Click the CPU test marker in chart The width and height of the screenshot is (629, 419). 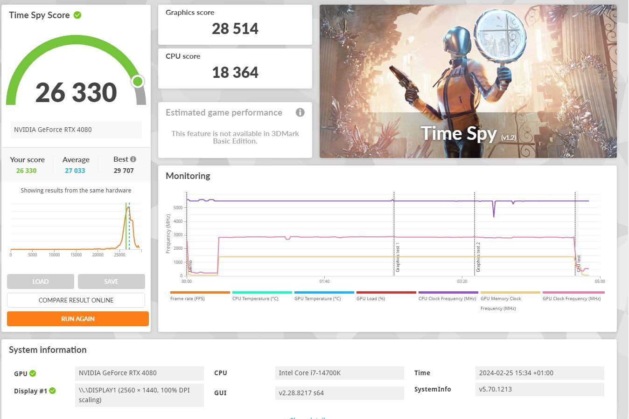coord(579,263)
